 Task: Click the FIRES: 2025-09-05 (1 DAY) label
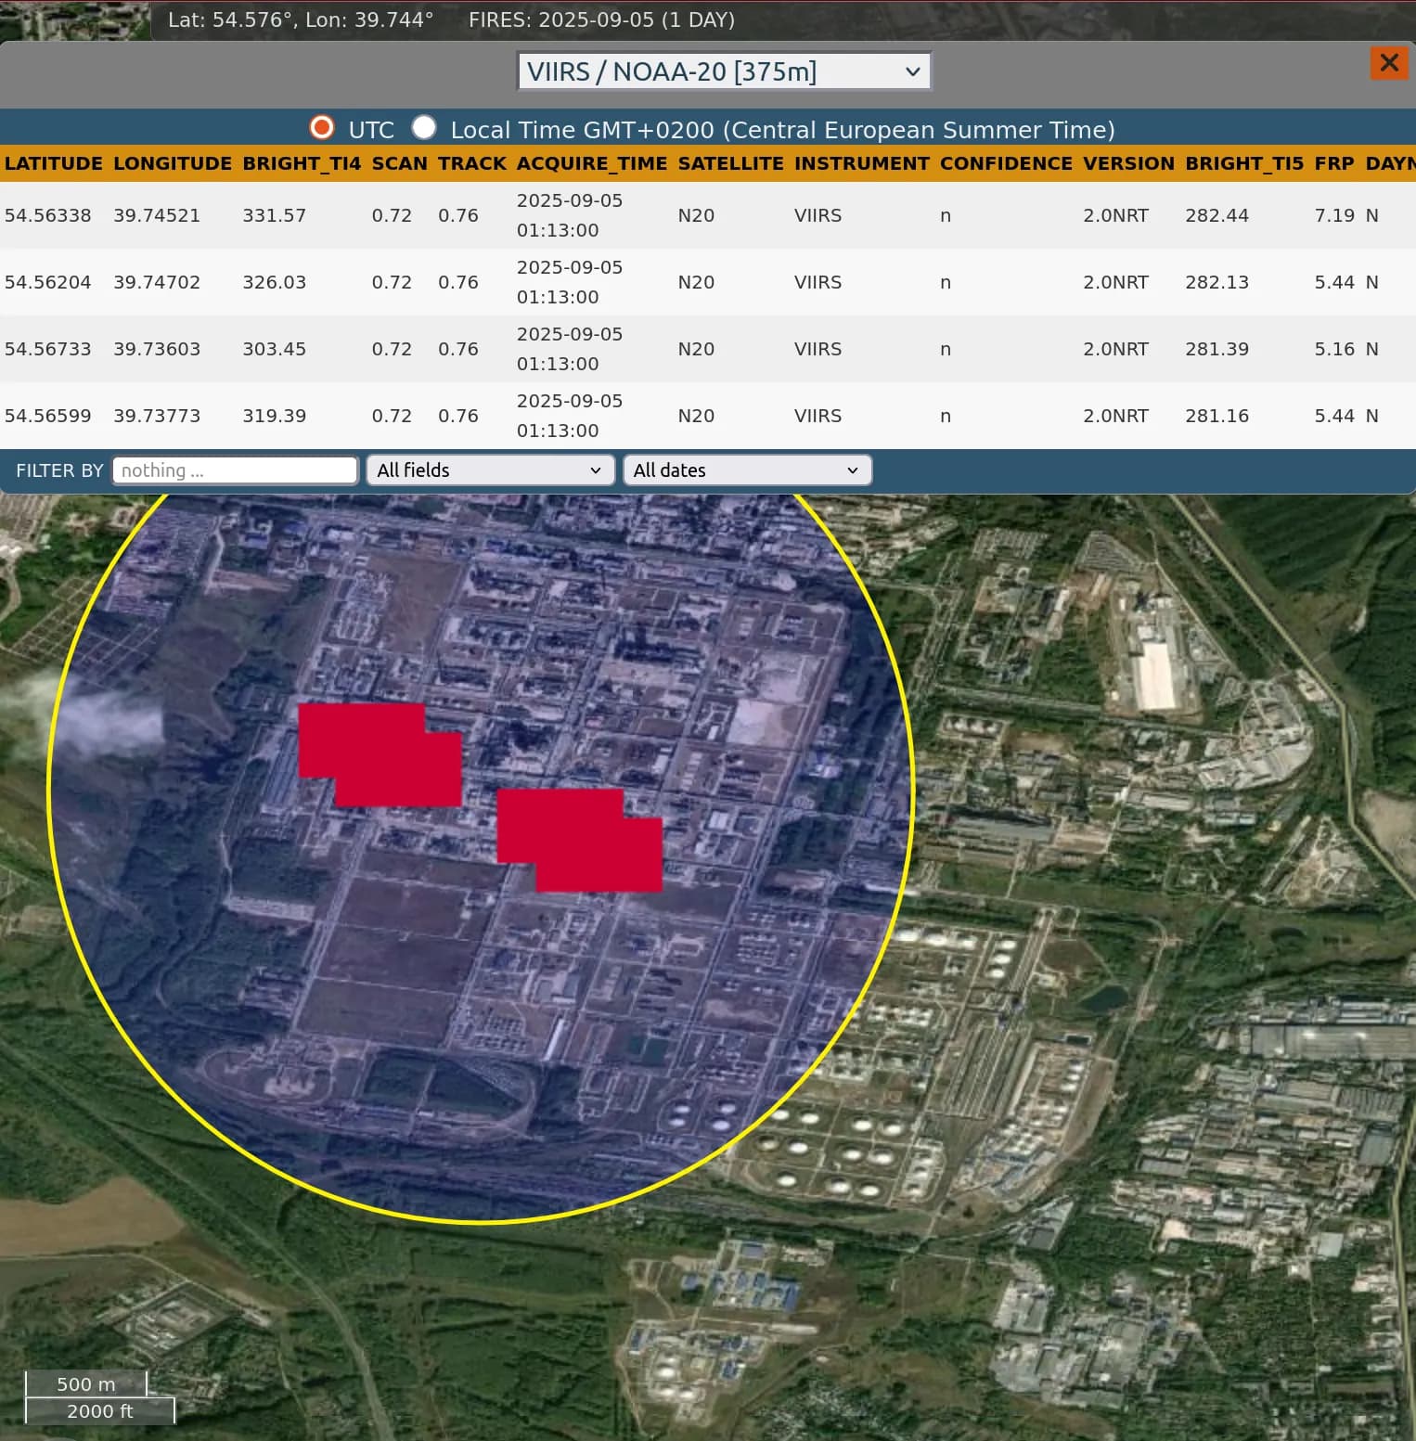[601, 19]
